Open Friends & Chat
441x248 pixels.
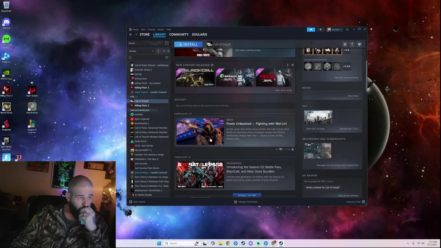pos(356,202)
